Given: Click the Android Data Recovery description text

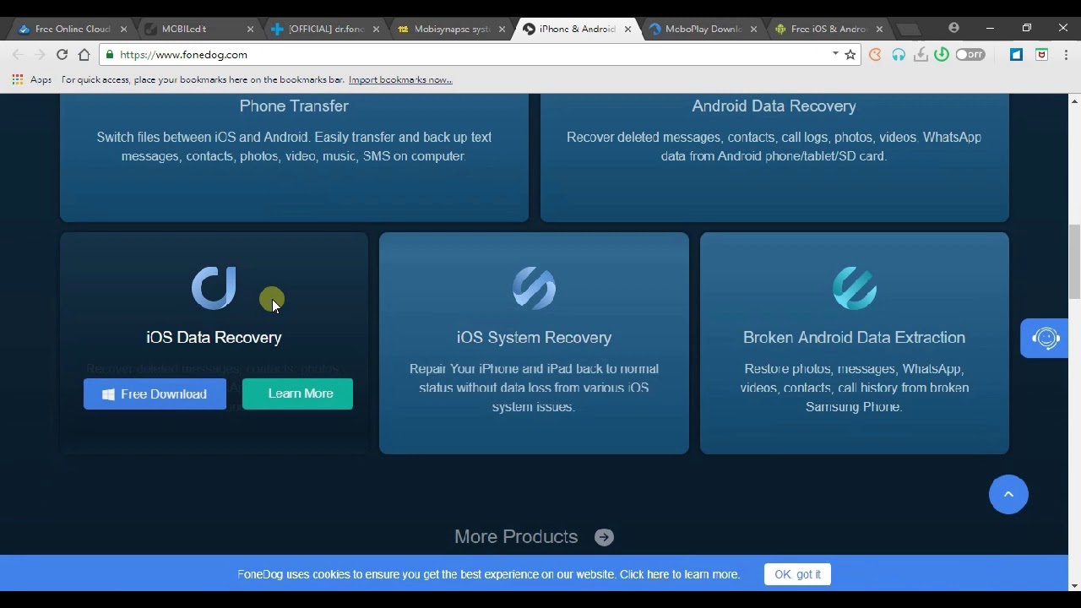Looking at the screenshot, I should point(774,146).
